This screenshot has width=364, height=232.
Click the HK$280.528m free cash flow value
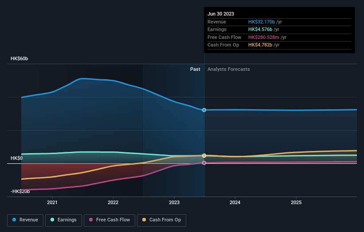(x=264, y=37)
